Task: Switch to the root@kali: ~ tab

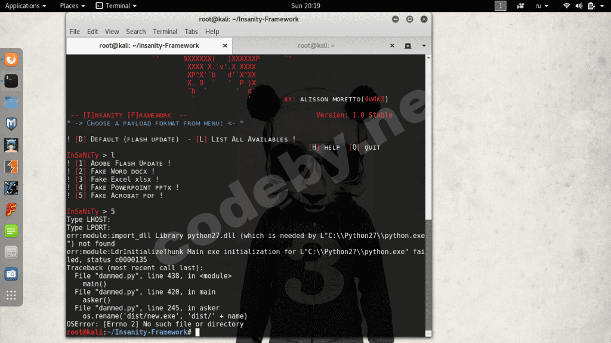Action: click(316, 45)
